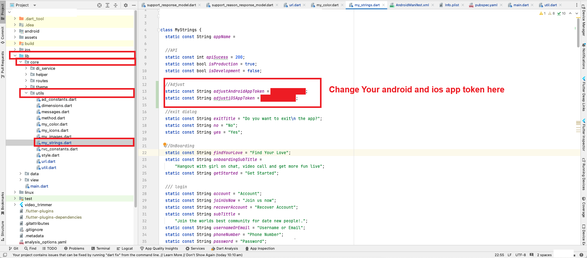Image resolution: width=587 pixels, height=258 pixels.
Task: Click the intention lightbulb on line 21
Action: pos(165,145)
